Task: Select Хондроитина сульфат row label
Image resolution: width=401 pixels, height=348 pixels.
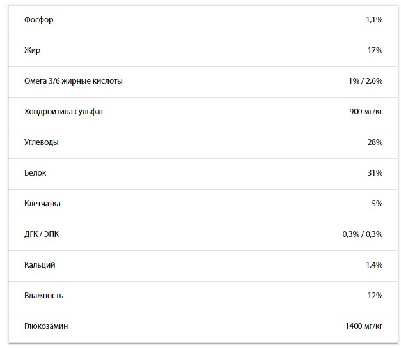Action: pyautogui.click(x=63, y=112)
